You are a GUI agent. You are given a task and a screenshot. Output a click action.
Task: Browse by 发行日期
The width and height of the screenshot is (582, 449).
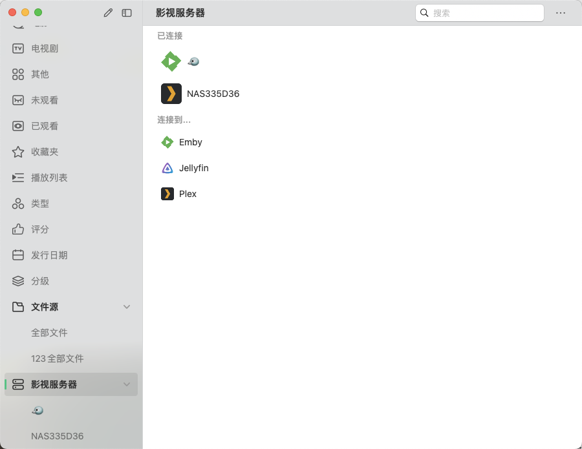[49, 255]
